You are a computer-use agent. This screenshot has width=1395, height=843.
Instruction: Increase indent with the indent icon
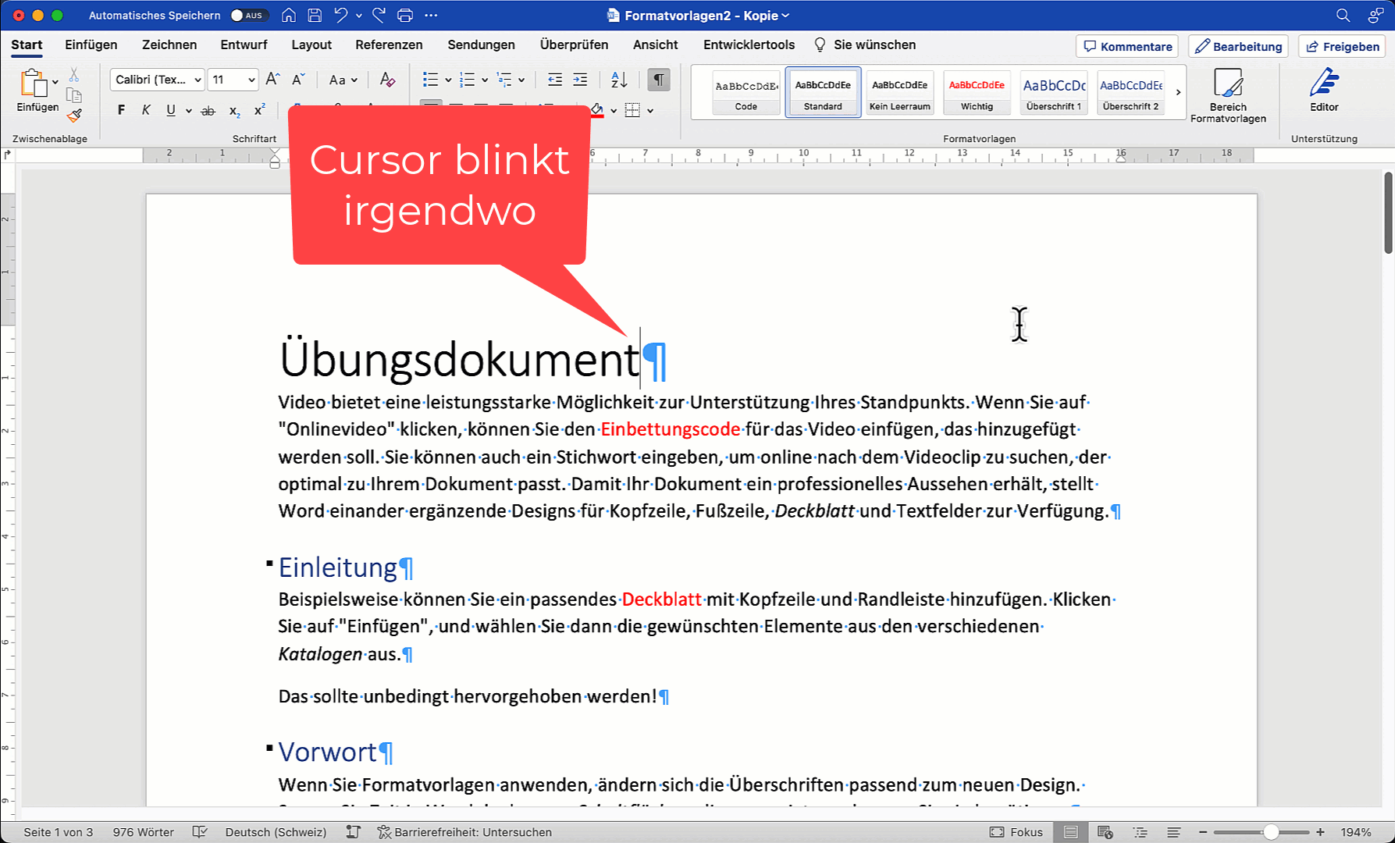(580, 80)
